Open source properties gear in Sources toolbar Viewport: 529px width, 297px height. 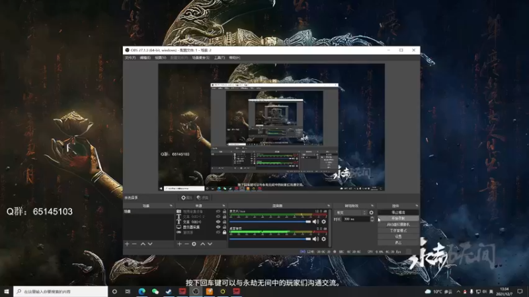[194, 244]
